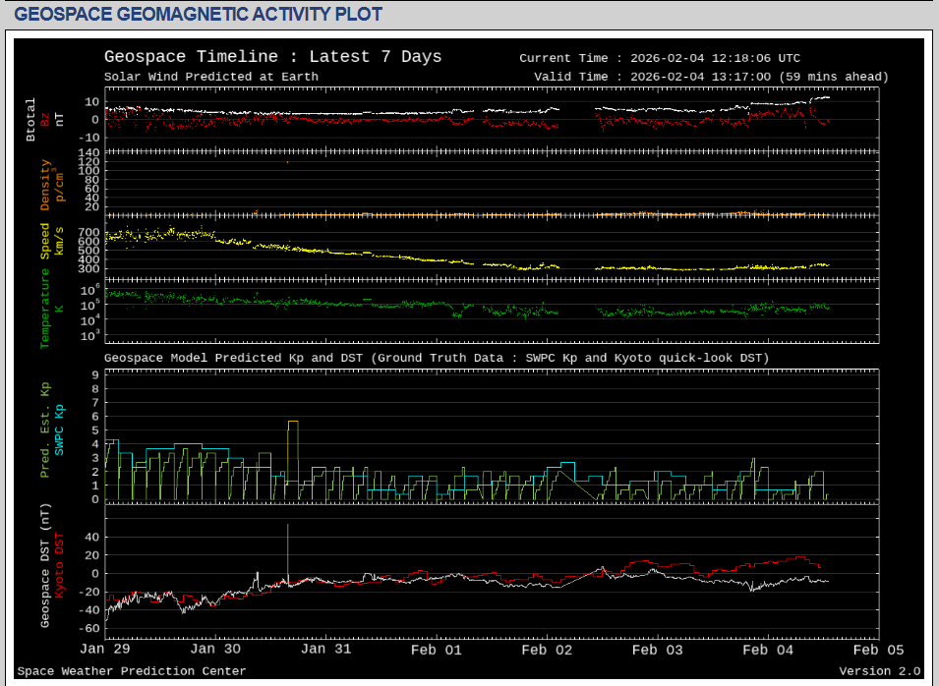Click the orange Density axis label
This screenshot has height=686, width=939.
coord(45,186)
